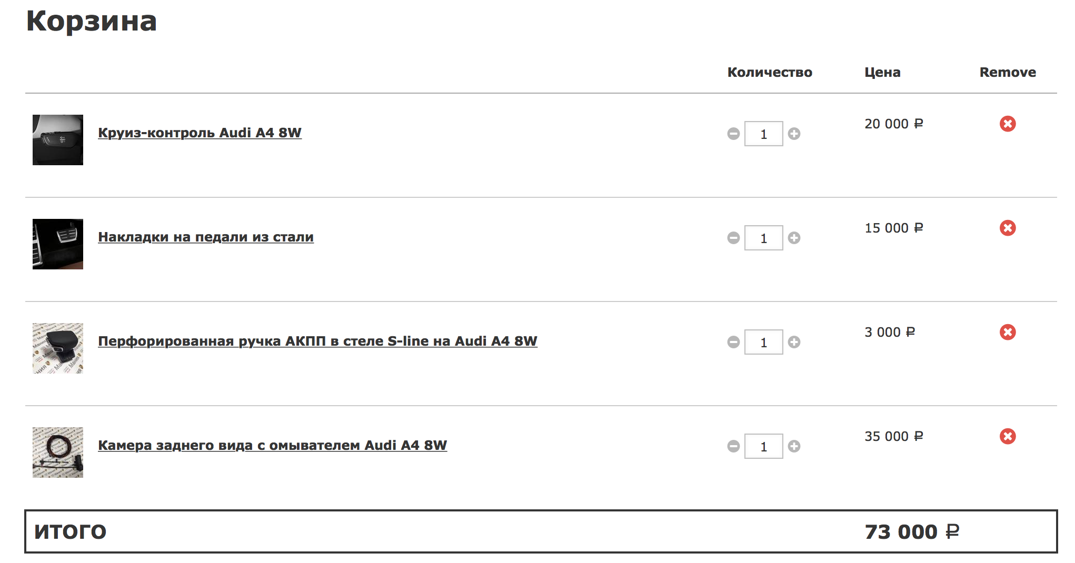Open the Круиз-контроль Audi A4 8W product link
The height and width of the screenshot is (563, 1075).
pyautogui.click(x=200, y=133)
